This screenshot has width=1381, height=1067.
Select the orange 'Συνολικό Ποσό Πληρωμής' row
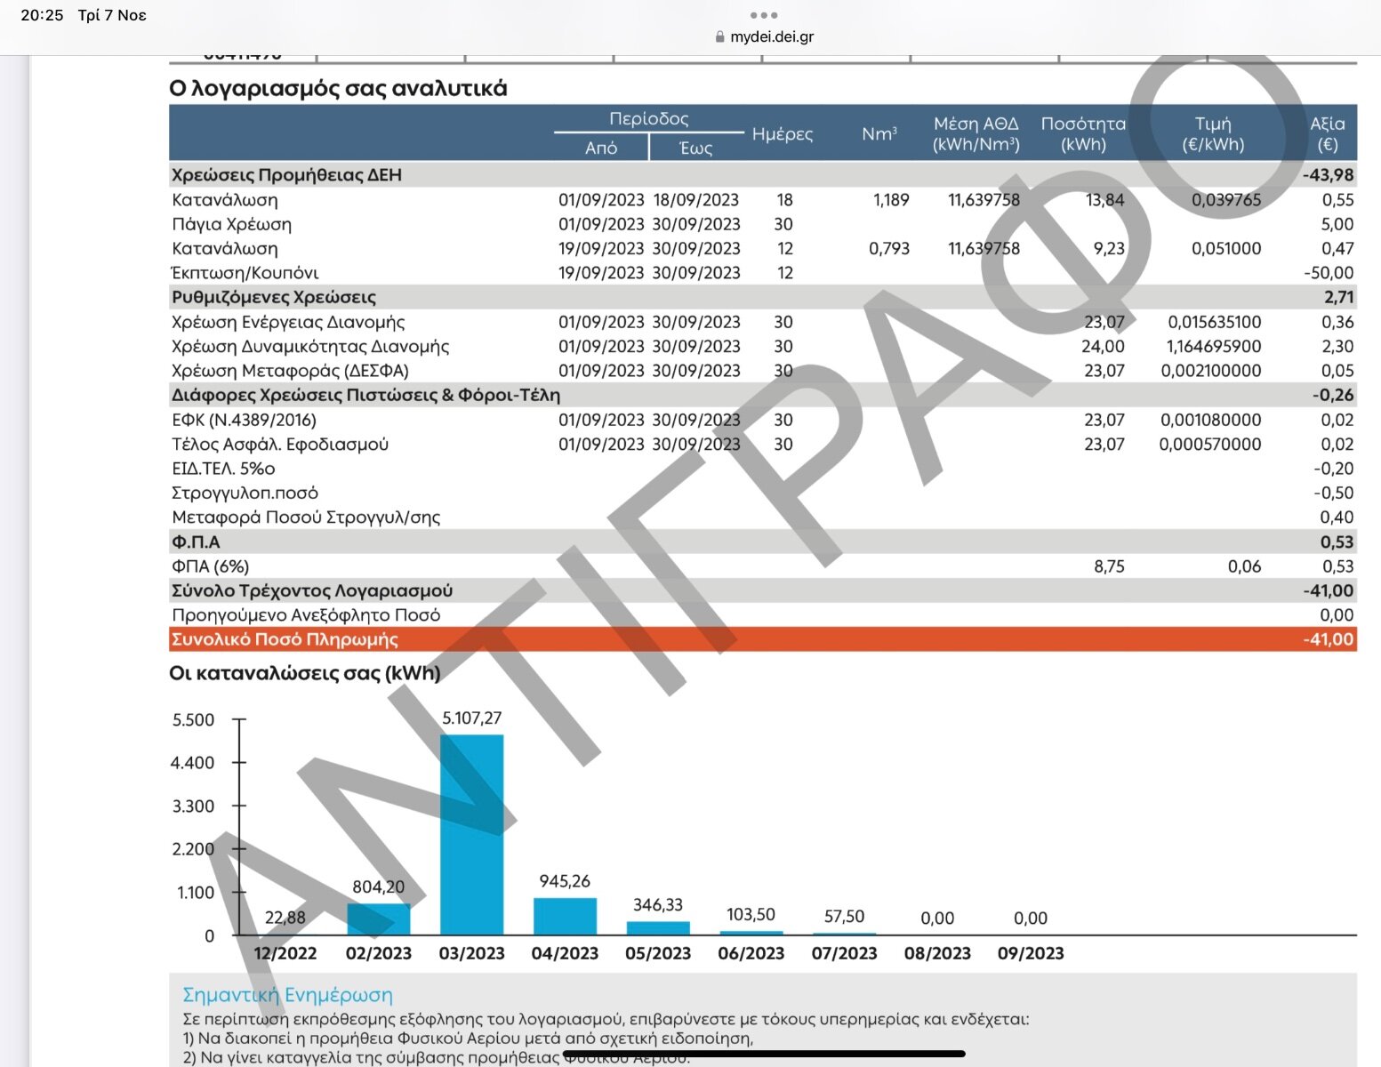763,639
